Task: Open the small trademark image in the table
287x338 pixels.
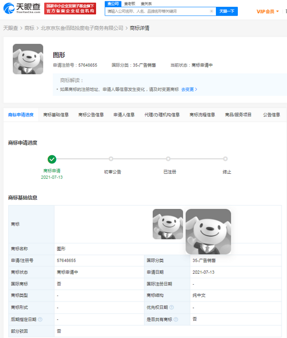Action: coord(168,224)
